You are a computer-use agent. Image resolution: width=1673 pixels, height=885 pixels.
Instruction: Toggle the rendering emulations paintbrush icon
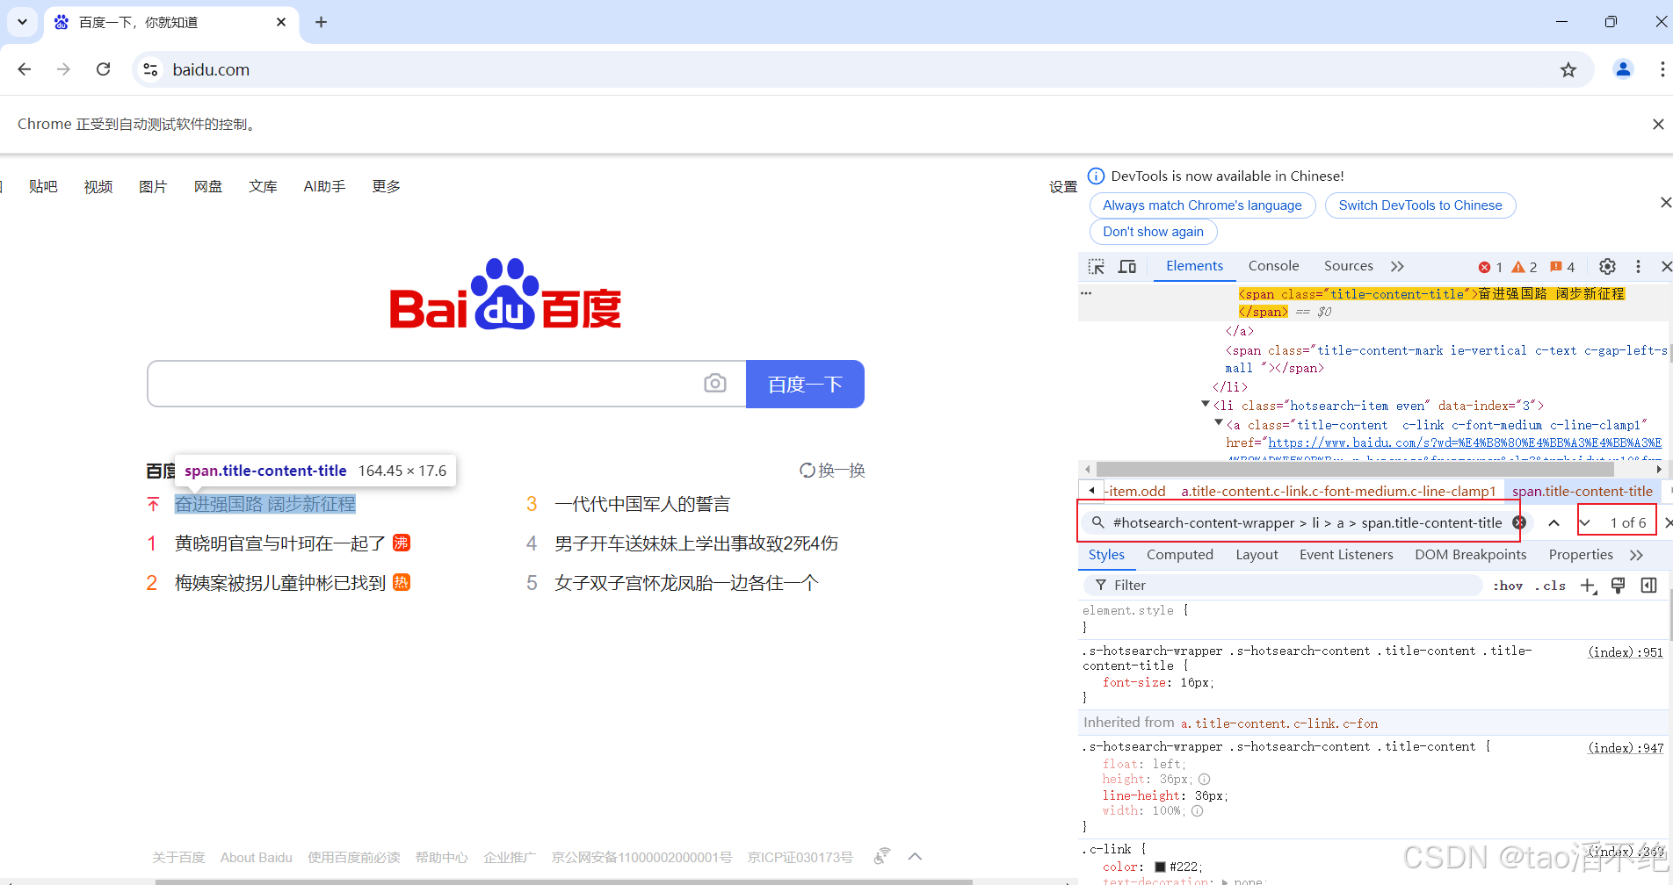coord(1618,586)
